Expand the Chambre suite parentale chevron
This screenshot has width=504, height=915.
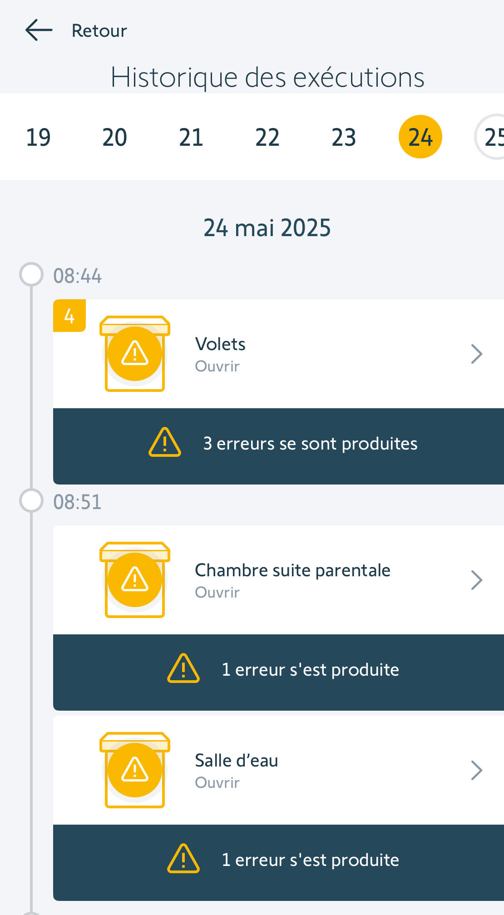[476, 580]
